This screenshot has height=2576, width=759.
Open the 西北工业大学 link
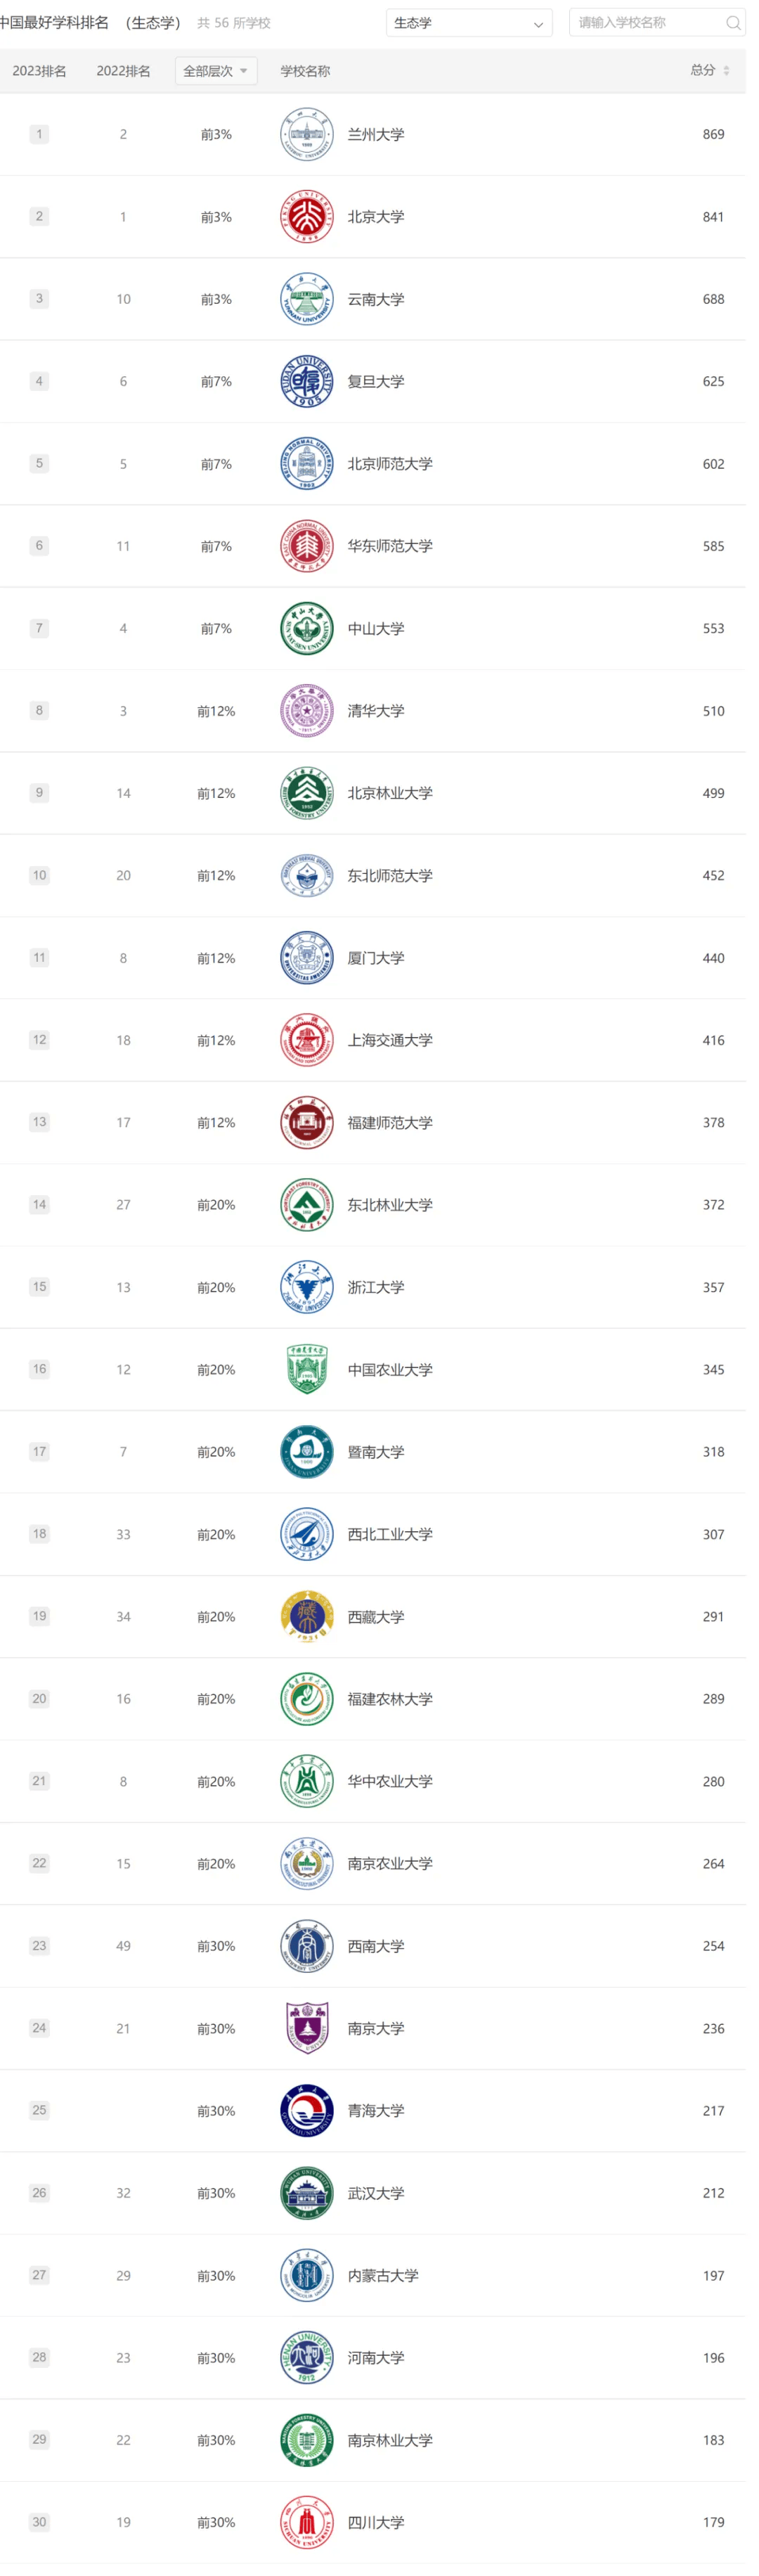pos(389,1534)
